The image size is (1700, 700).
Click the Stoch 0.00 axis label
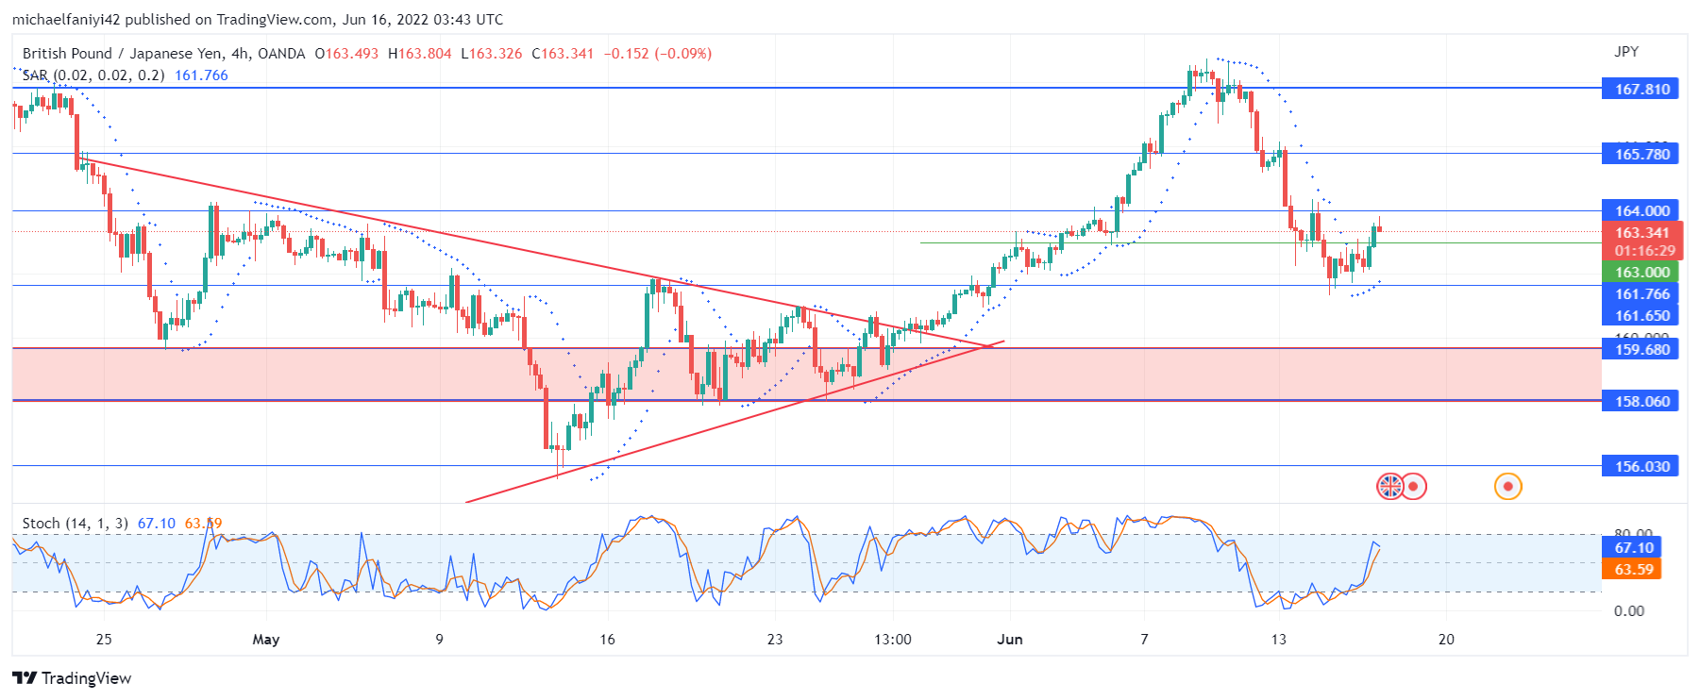tap(1628, 611)
